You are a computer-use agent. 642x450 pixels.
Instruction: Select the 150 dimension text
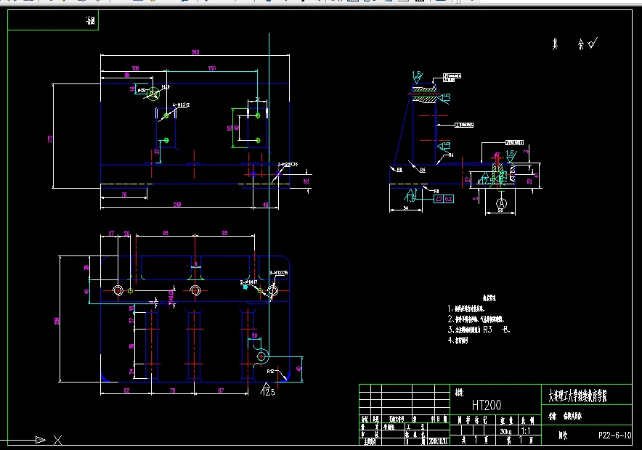point(211,68)
